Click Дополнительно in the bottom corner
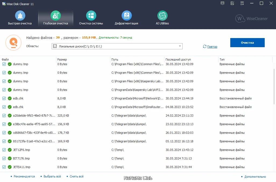This screenshot has width=276, height=182. (x=255, y=177)
